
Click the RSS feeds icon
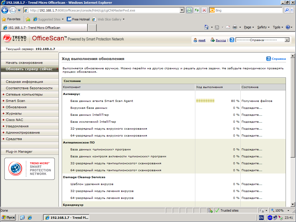tap(217, 27)
